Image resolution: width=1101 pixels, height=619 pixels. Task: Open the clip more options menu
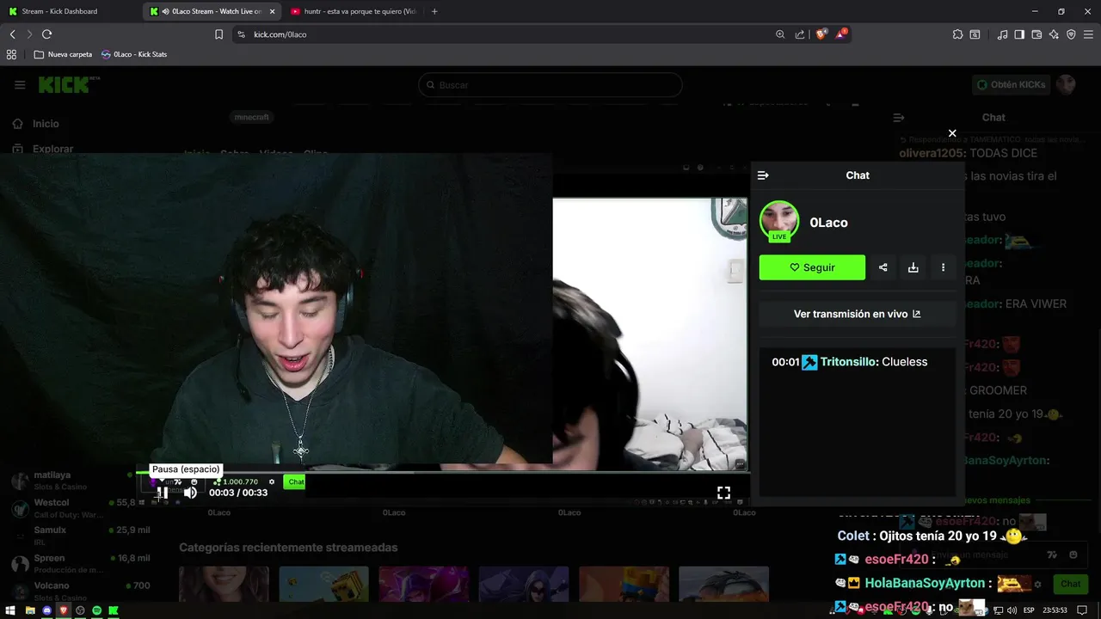coord(943,267)
